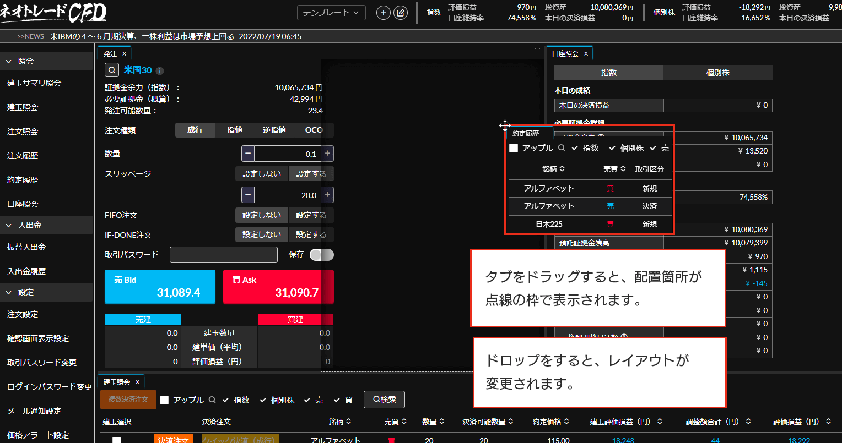
Task: Close the 口座照会 tab via its x
Action: (586, 53)
